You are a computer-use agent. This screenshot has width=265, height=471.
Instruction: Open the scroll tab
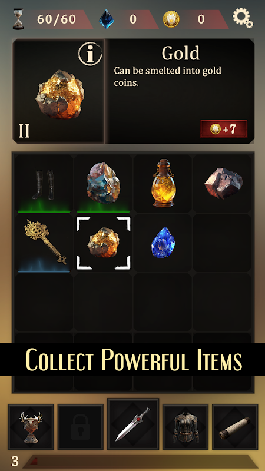coord(235,427)
